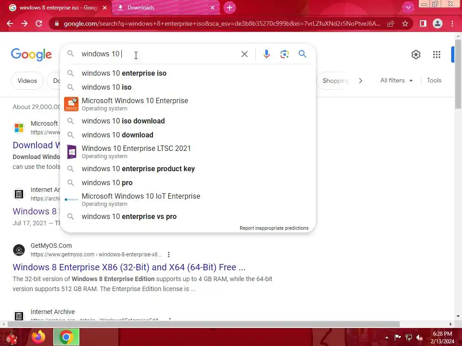Choose suggestion 'windows 10 iso download'

[x=188, y=121]
